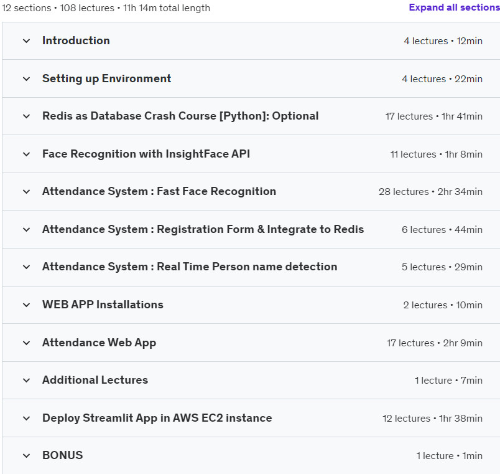This screenshot has height=474, width=500.
Task: Expand Additional Lectures chevron
Action: 27,381
